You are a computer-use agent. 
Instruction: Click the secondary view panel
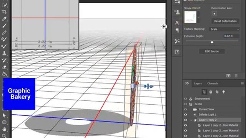pos(45,25)
